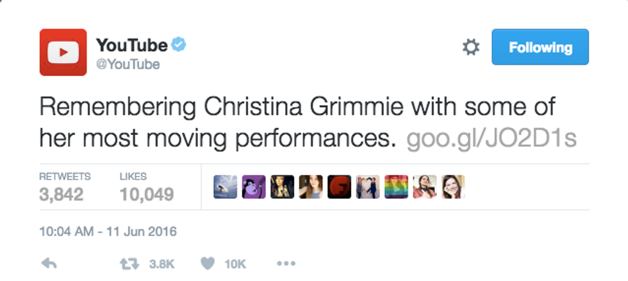Click the YouTube red play logo avatar
The height and width of the screenshot is (281, 628).
click(63, 52)
